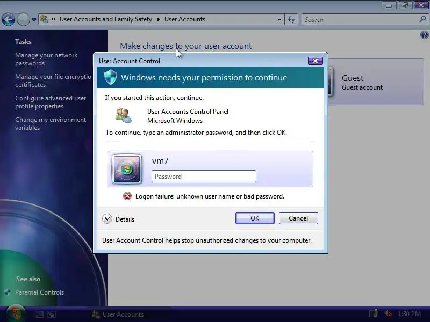Click the Details label
The image size is (430, 322).
[125, 219]
